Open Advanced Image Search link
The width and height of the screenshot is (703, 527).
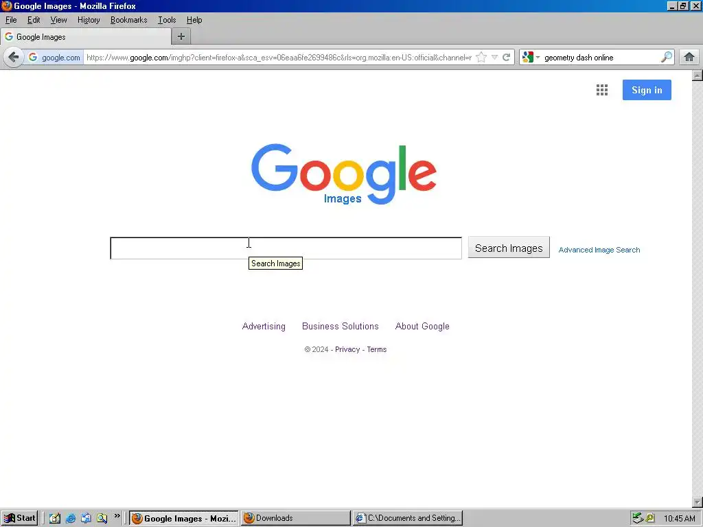(x=599, y=250)
